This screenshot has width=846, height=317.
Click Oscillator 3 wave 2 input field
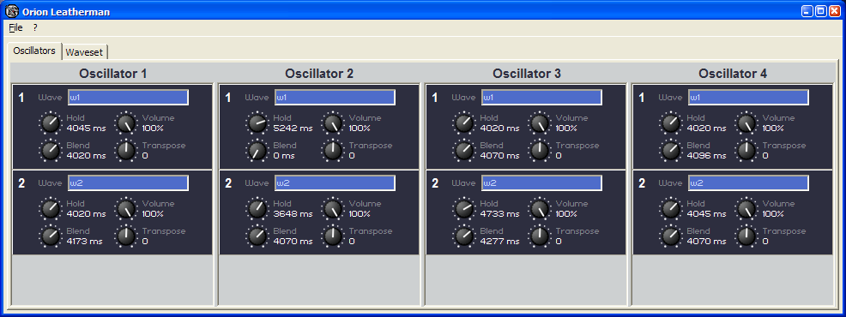[x=541, y=182]
